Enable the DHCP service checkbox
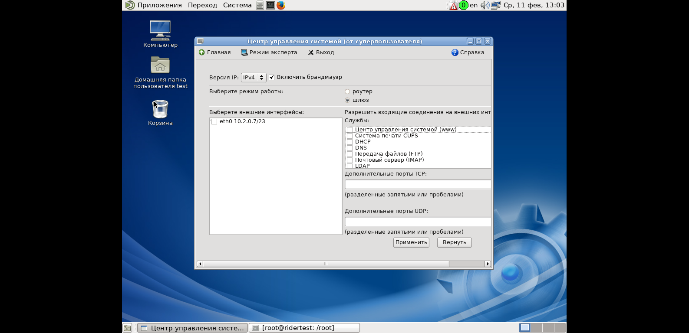689x333 pixels. point(349,142)
